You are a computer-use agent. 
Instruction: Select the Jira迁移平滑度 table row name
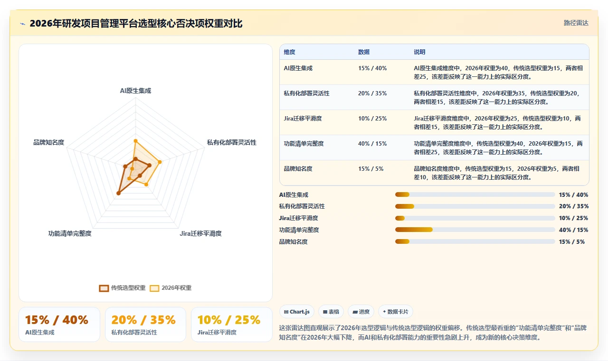tap(303, 119)
